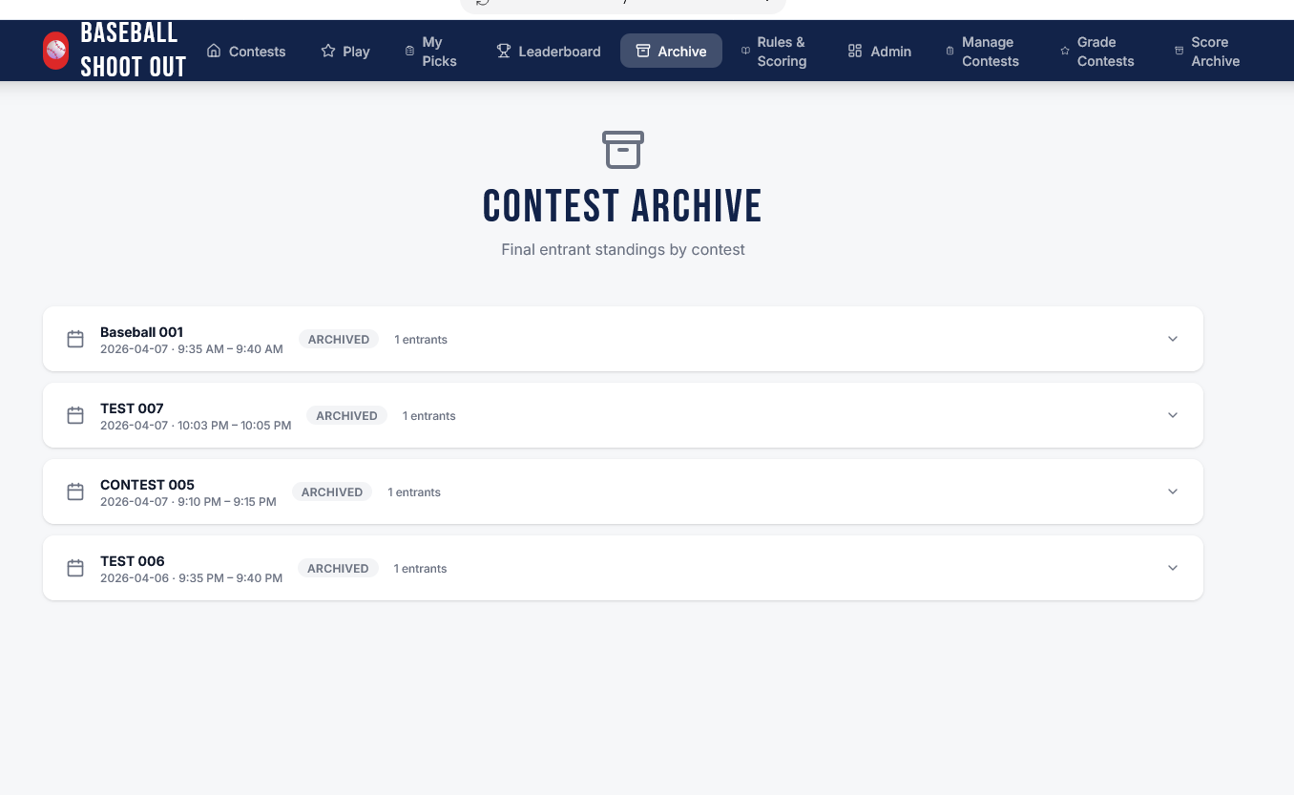Click the large archive box icon

click(623, 150)
